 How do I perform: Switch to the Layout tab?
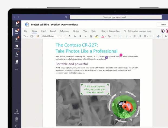pos(53,31)
